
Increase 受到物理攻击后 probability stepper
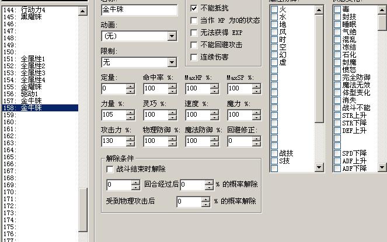point(205,199)
